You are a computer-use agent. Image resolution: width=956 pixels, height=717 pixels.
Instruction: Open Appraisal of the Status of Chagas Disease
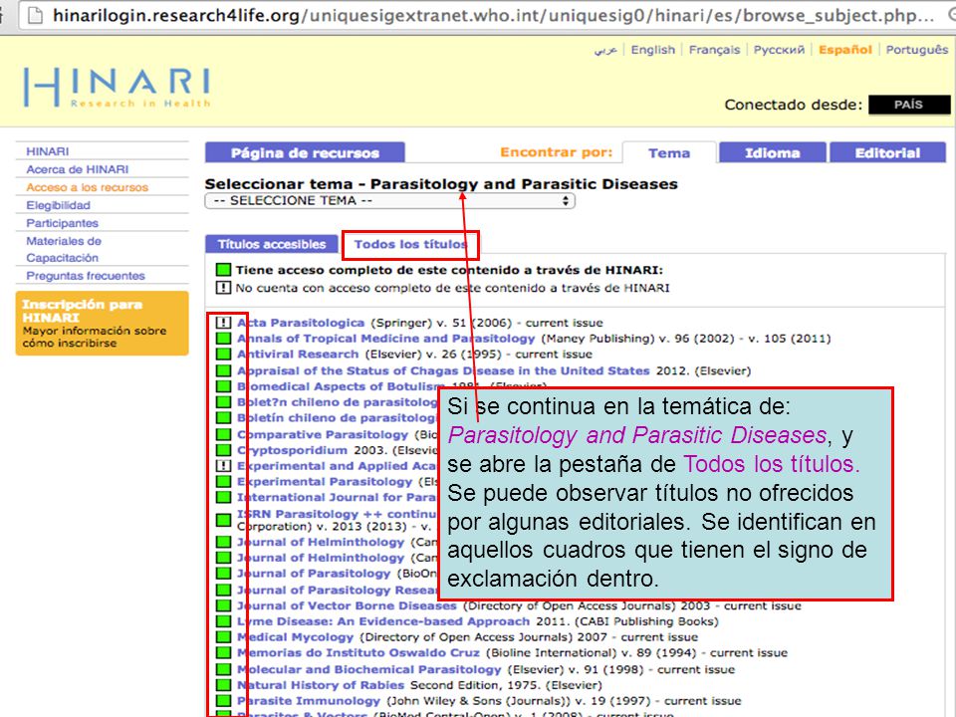coord(443,370)
